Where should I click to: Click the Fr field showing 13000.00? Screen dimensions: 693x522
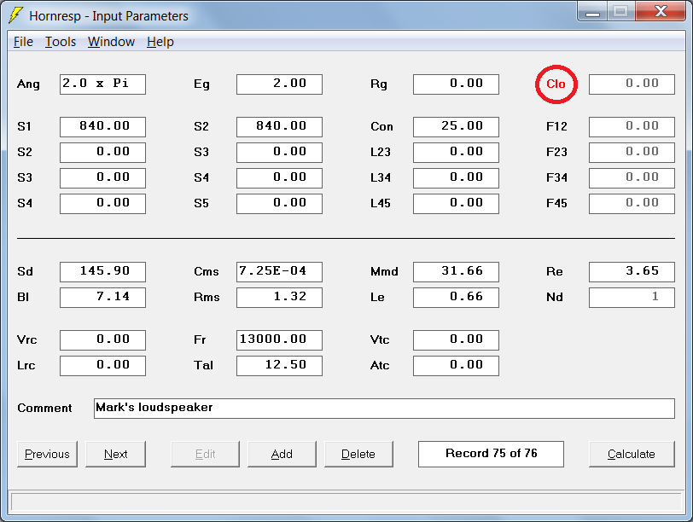[279, 340]
